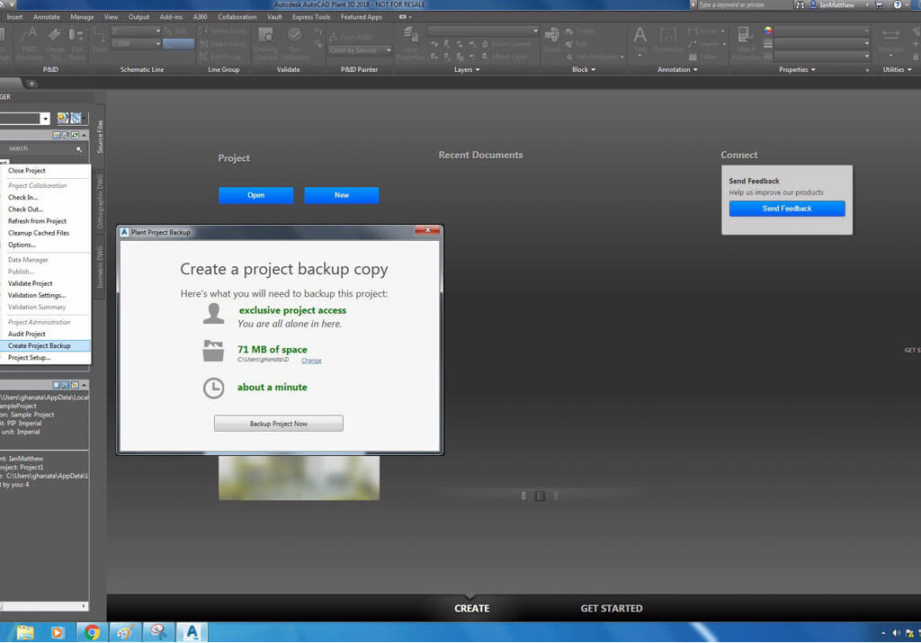
Task: Click the Insert block icon
Action: coord(551,36)
